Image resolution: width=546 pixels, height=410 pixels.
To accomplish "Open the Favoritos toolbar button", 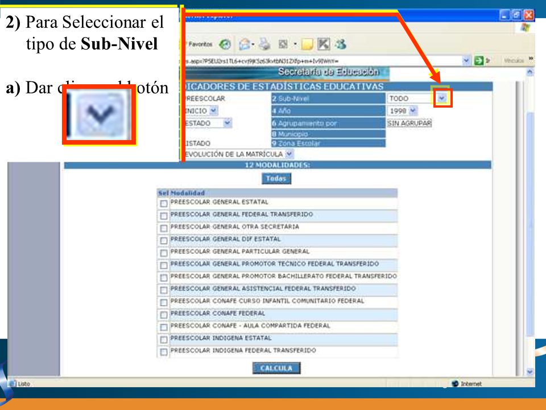I will tap(199, 44).
